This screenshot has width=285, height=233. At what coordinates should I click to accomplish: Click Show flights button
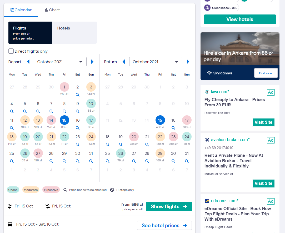pyautogui.click(x=169, y=206)
